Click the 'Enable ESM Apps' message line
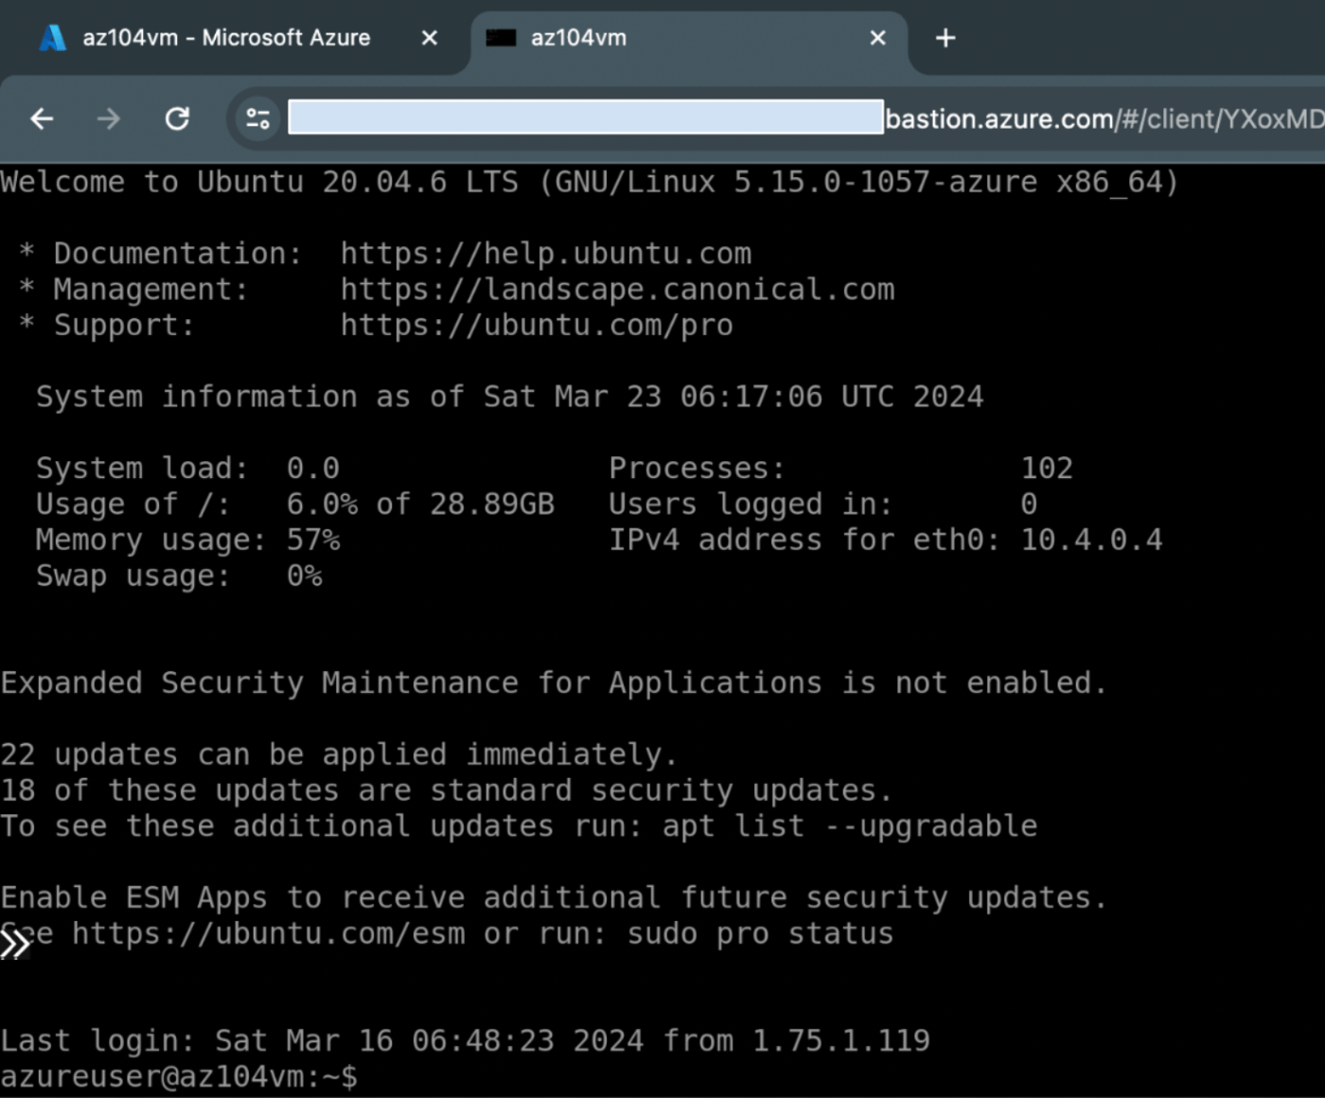1325x1098 pixels. (554, 898)
